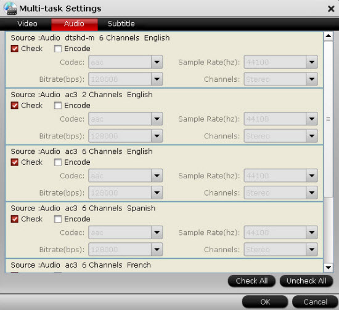Enable Encode for ac3 6 Channels English track
This screenshot has width=339, height=310.
click(x=58, y=162)
